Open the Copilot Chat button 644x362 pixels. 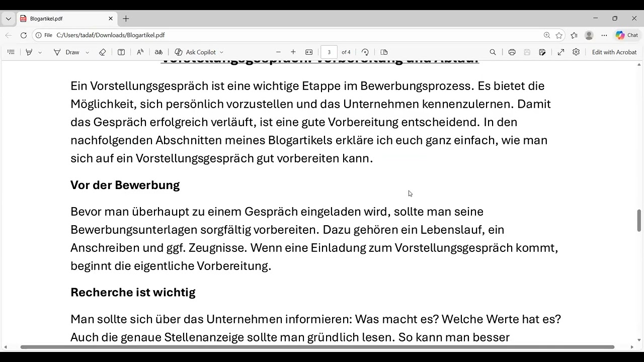(x=627, y=35)
